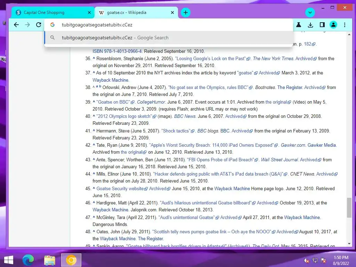Close the Capital One Shopping tab
This screenshot has width=356, height=267.
[x=89, y=13]
